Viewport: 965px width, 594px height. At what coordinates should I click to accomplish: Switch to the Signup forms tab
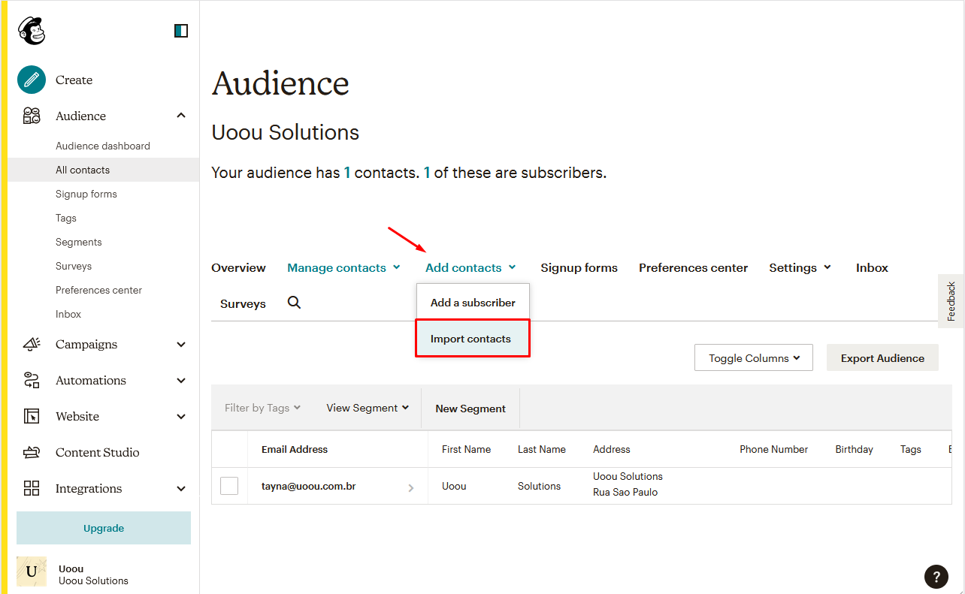(579, 268)
